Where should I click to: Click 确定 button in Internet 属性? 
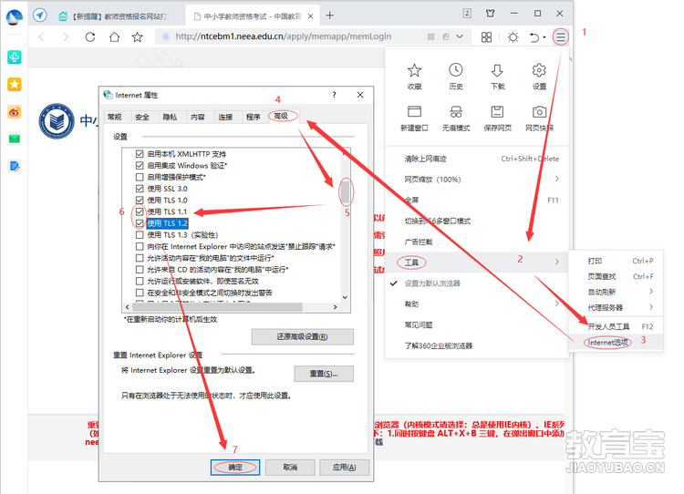pyautogui.click(x=235, y=468)
